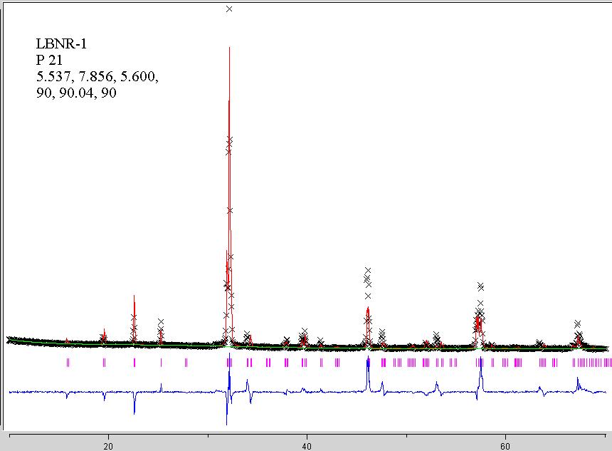The width and height of the screenshot is (612, 451).
Task: Click the sample label LBNR-1
Action: point(61,43)
